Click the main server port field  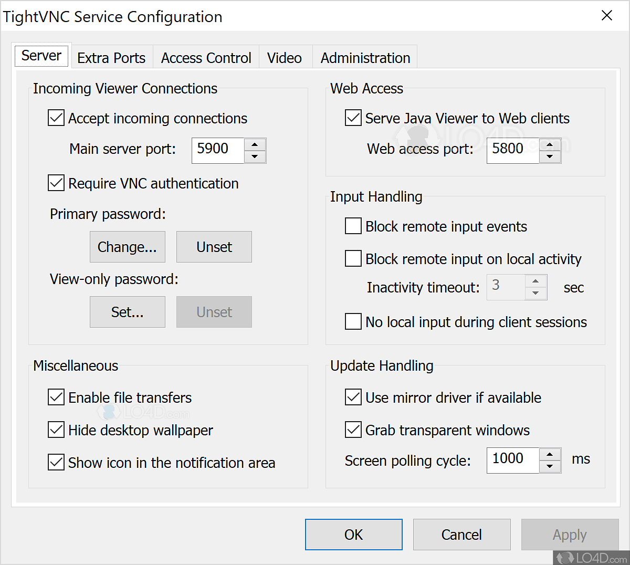pyautogui.click(x=218, y=150)
